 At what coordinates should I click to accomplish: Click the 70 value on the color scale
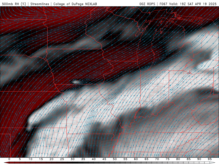tap(157, 159)
